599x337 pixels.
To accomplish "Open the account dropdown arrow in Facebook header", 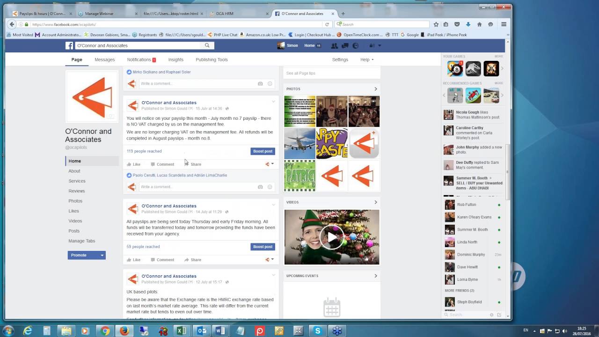I will coord(380,45).
